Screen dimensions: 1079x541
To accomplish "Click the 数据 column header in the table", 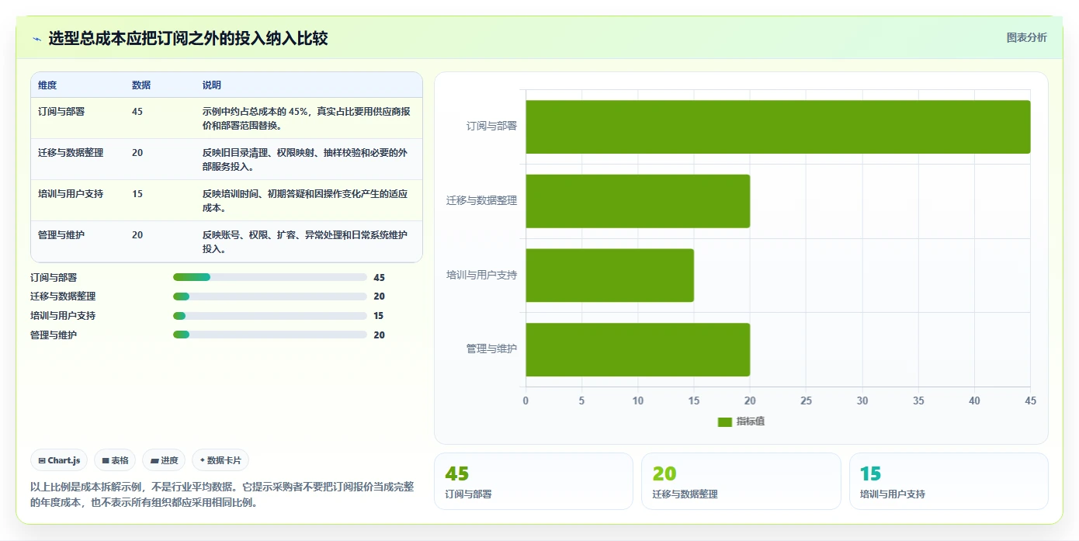I will 141,85.
